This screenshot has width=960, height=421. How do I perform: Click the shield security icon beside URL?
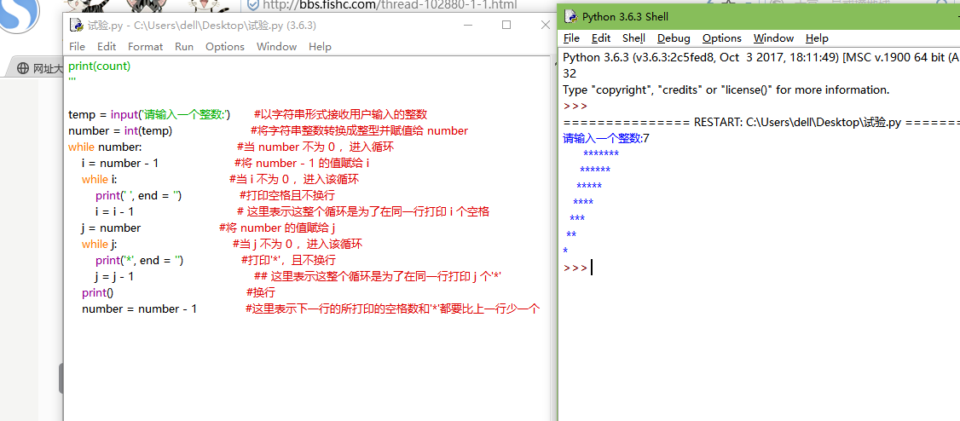[x=252, y=4]
